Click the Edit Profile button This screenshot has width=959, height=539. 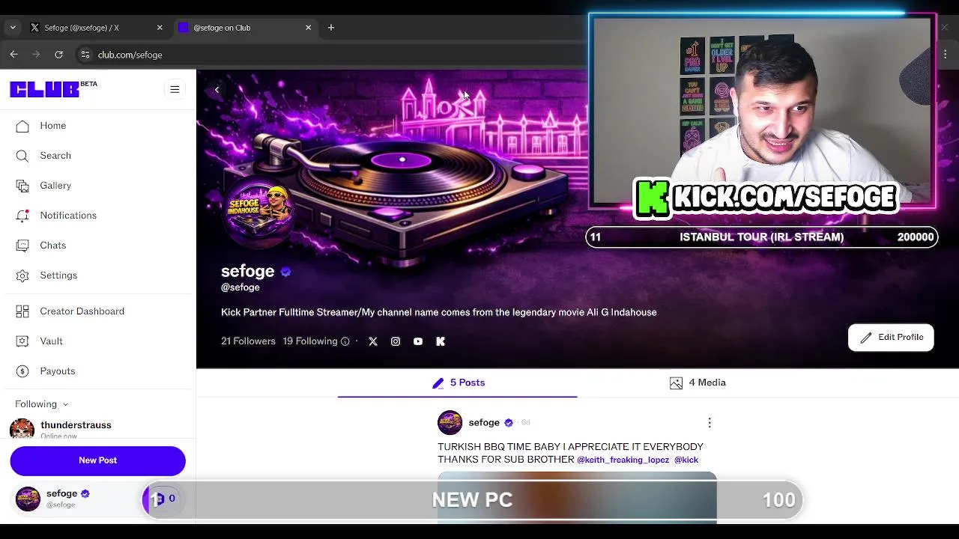pos(891,338)
